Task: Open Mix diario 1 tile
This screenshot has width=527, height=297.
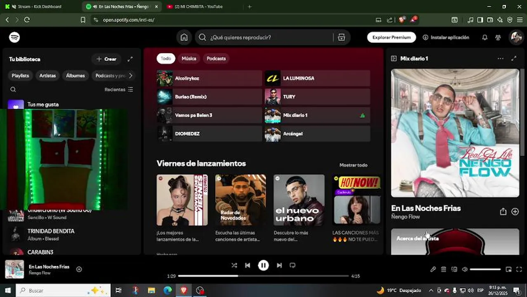Action: (318, 115)
